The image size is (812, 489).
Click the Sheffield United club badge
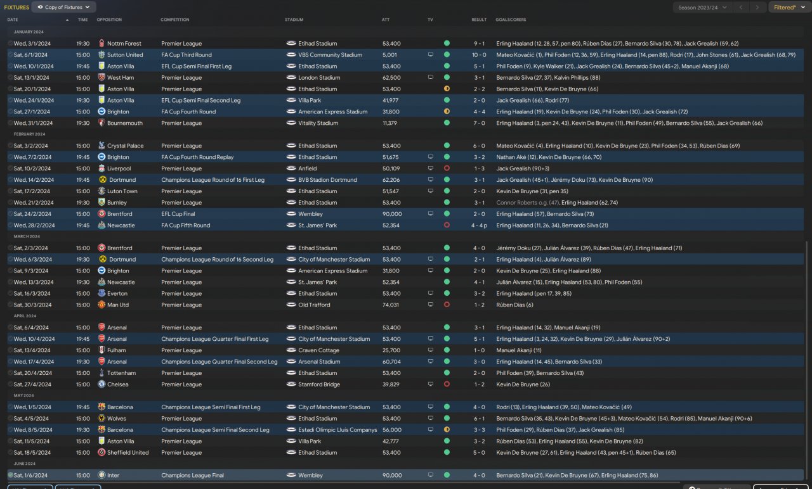(101, 453)
